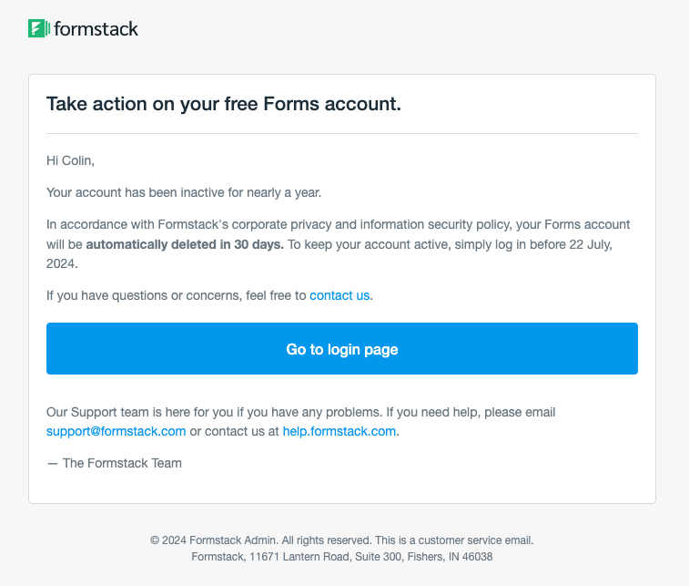Click the If you have questions or concerns text
Screen dimensions: 689x586
[176, 295]
